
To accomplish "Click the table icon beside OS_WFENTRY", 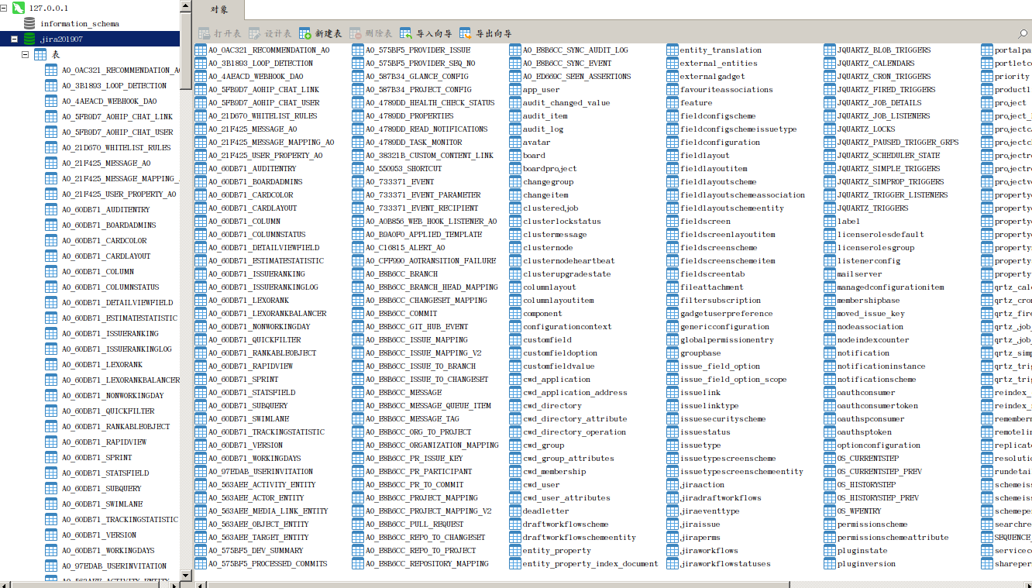I will (830, 511).
